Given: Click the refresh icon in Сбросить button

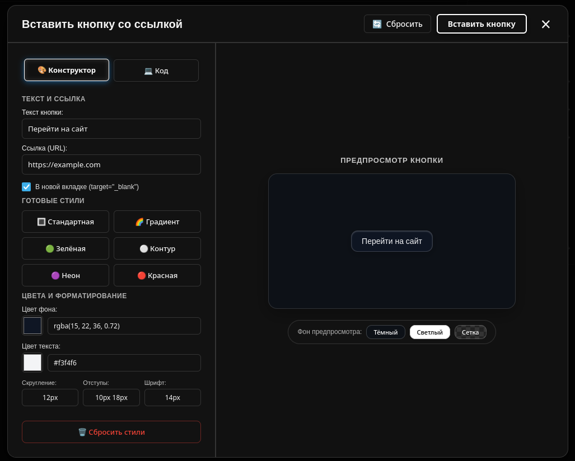Looking at the screenshot, I should click(x=377, y=24).
